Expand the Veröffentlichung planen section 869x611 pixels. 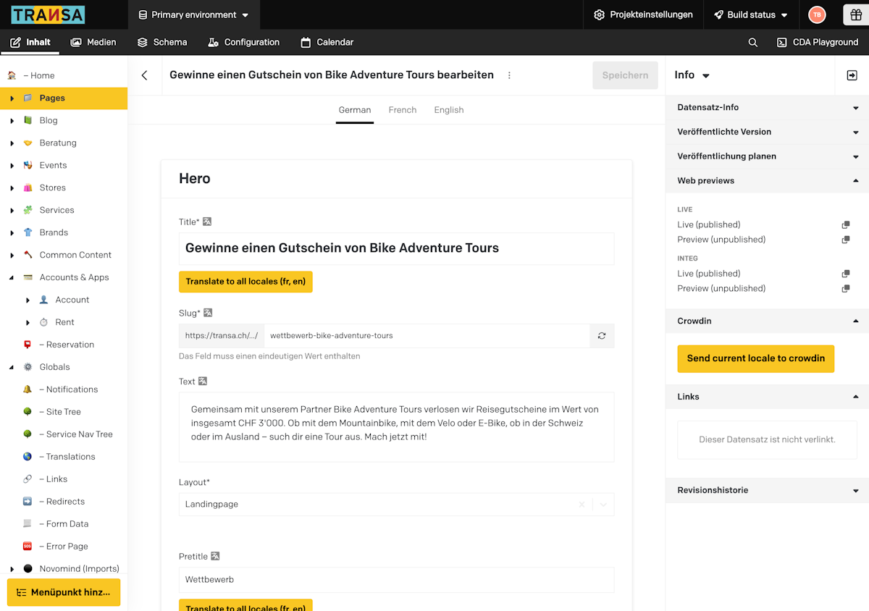[768, 156]
